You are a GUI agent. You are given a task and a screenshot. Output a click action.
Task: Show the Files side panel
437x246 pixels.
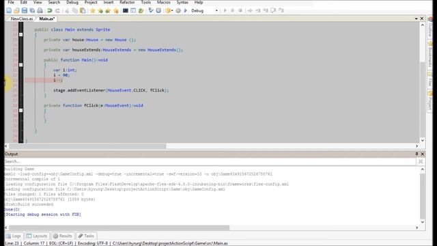tap(430, 79)
